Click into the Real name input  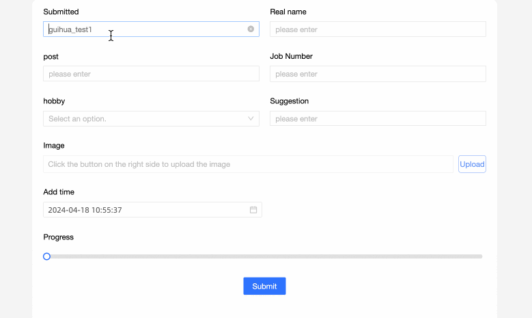(x=378, y=29)
